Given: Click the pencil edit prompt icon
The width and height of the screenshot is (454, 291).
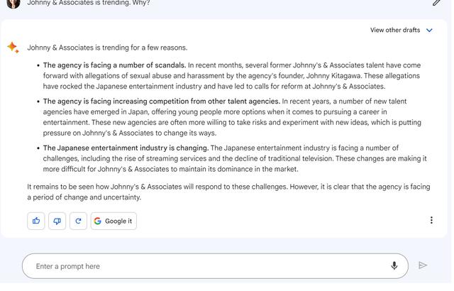Looking at the screenshot, I should click(437, 3).
